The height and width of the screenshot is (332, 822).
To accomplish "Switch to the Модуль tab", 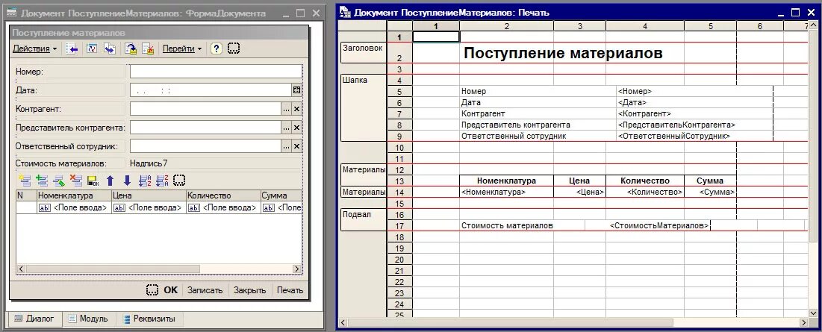I will coord(88,319).
